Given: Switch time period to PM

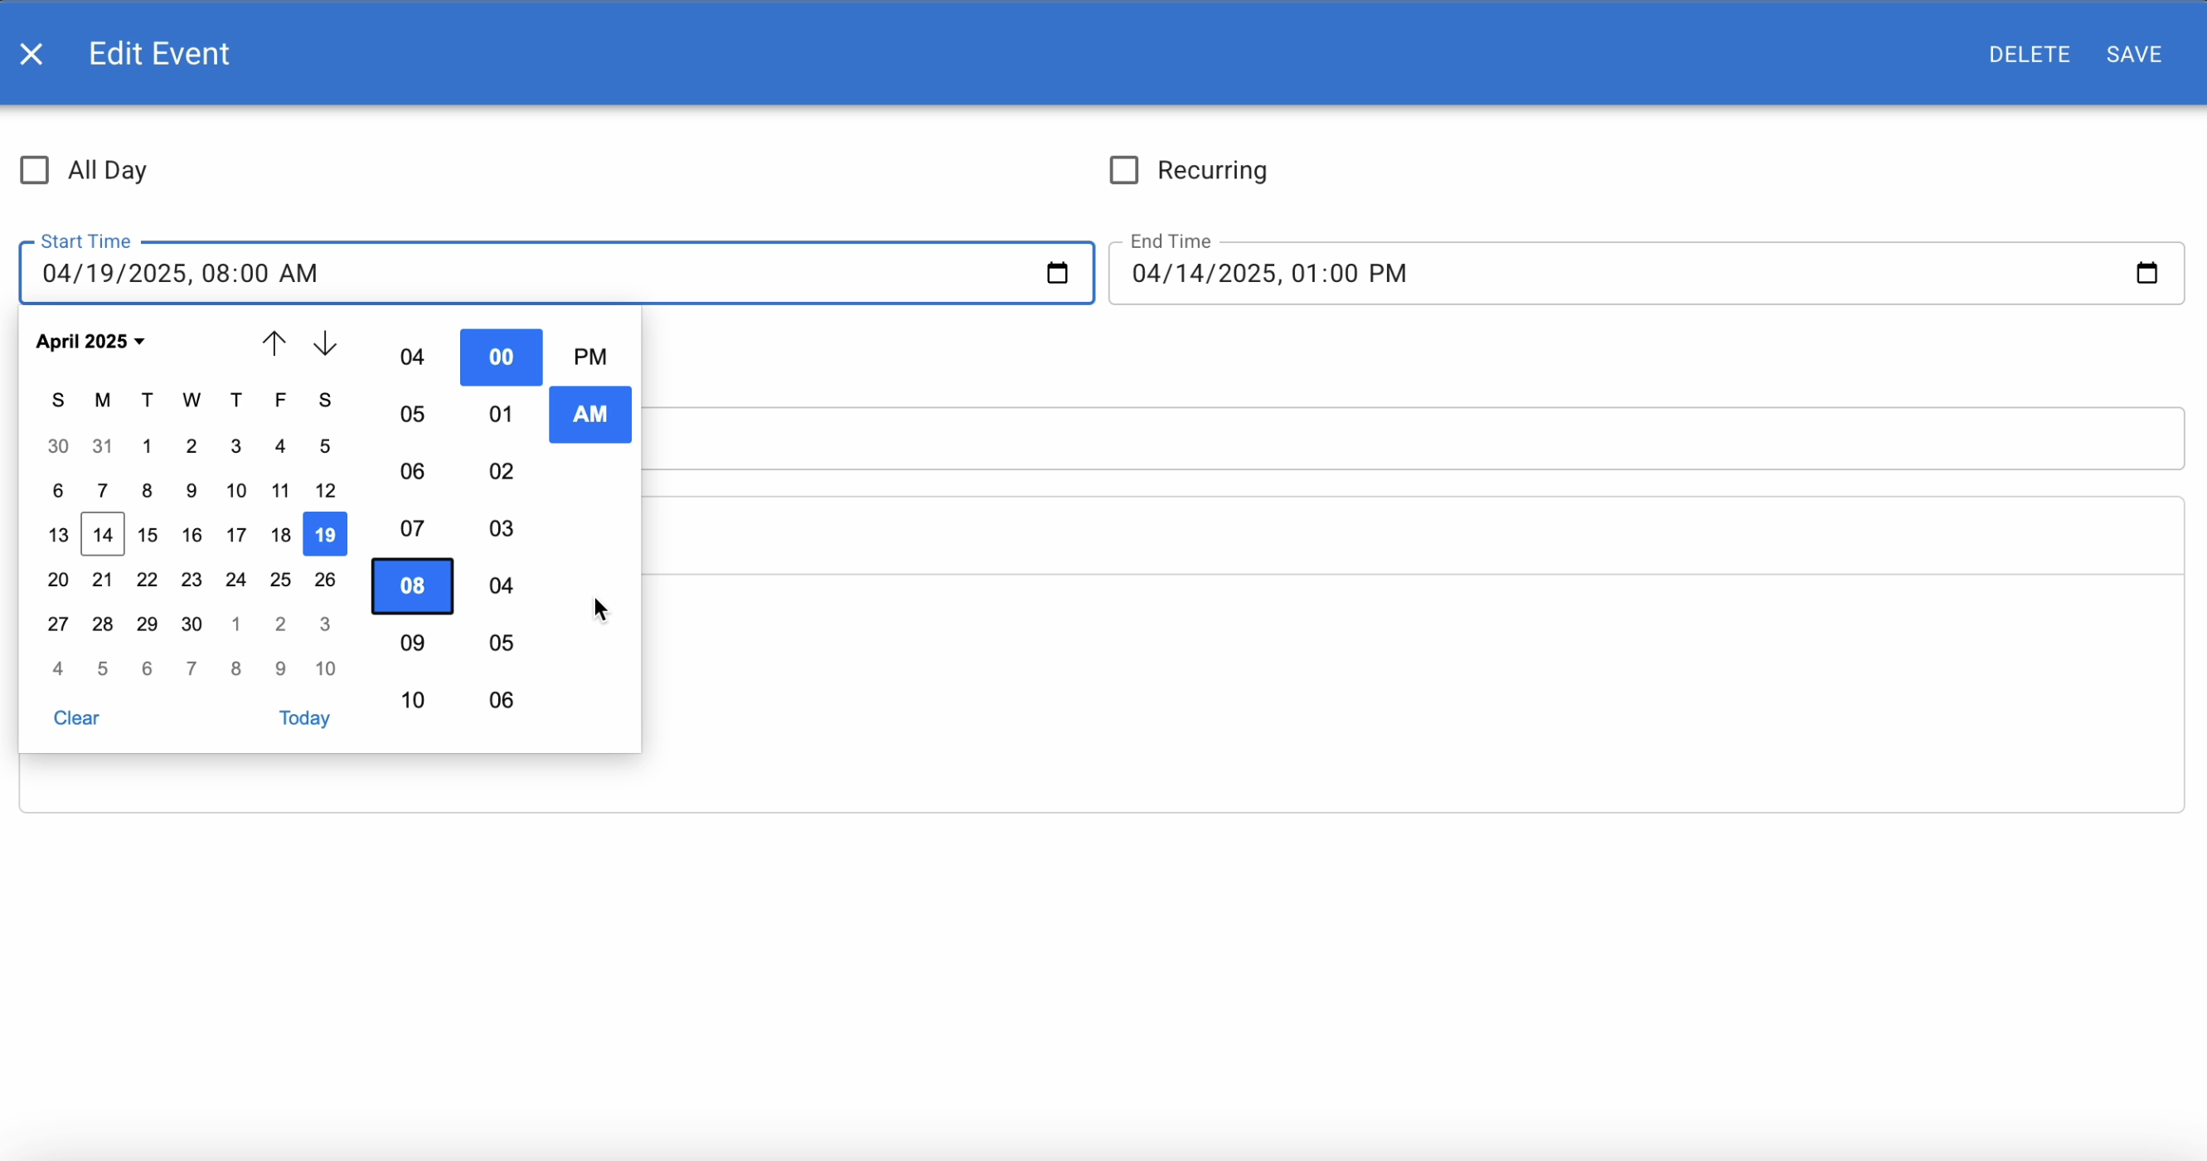Looking at the screenshot, I should pos(589,357).
